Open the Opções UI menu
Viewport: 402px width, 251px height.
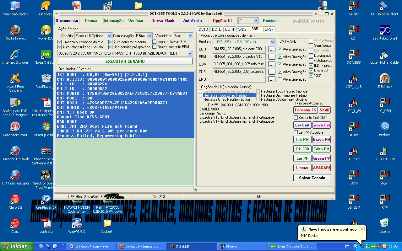pyautogui.click(x=222, y=21)
